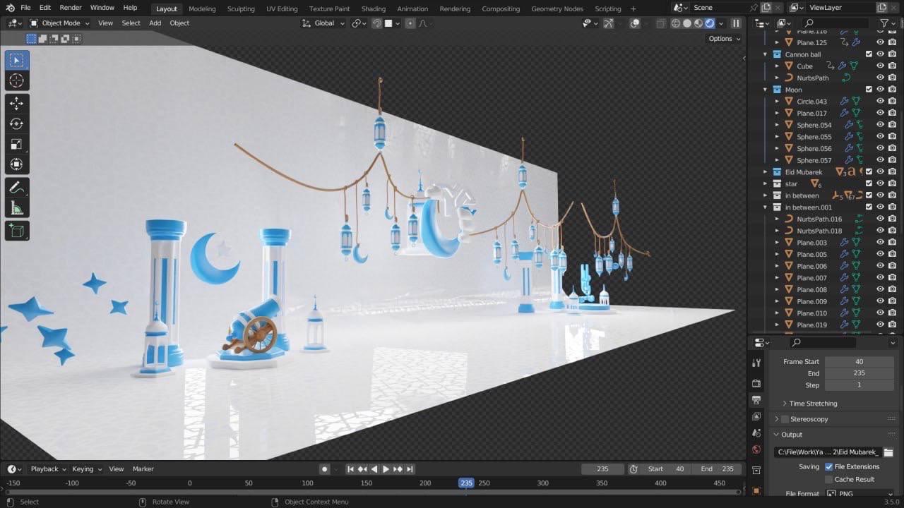The width and height of the screenshot is (904, 508).
Task: Switch to wireframe viewport shading
Action: coord(676,23)
